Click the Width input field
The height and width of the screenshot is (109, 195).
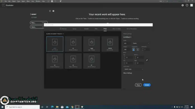(x=127, y=43)
